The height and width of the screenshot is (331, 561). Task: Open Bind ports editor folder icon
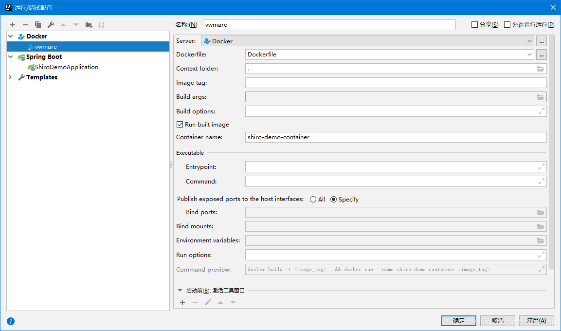(x=541, y=213)
